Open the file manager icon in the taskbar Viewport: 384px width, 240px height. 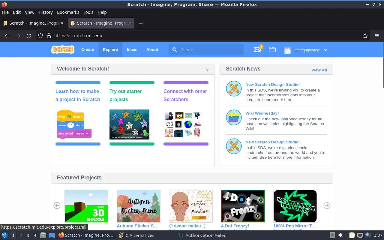click(x=43, y=235)
